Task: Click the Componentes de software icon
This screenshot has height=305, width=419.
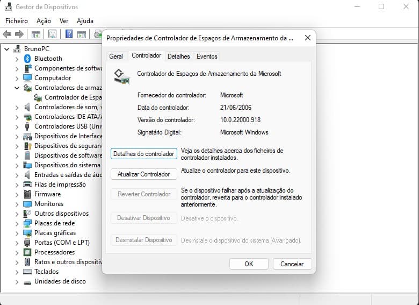Action: click(x=27, y=68)
